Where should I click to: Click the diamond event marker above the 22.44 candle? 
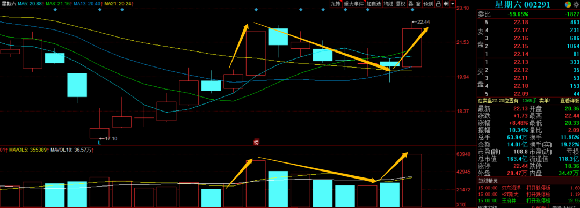(412, 10)
